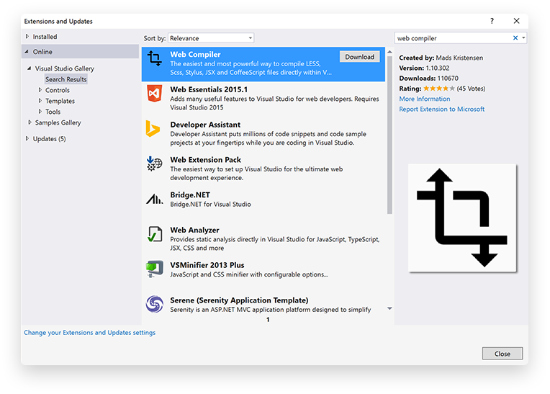The image size is (550, 394).
Task: Click the star rating for Web Compiler
Action: coord(439,89)
